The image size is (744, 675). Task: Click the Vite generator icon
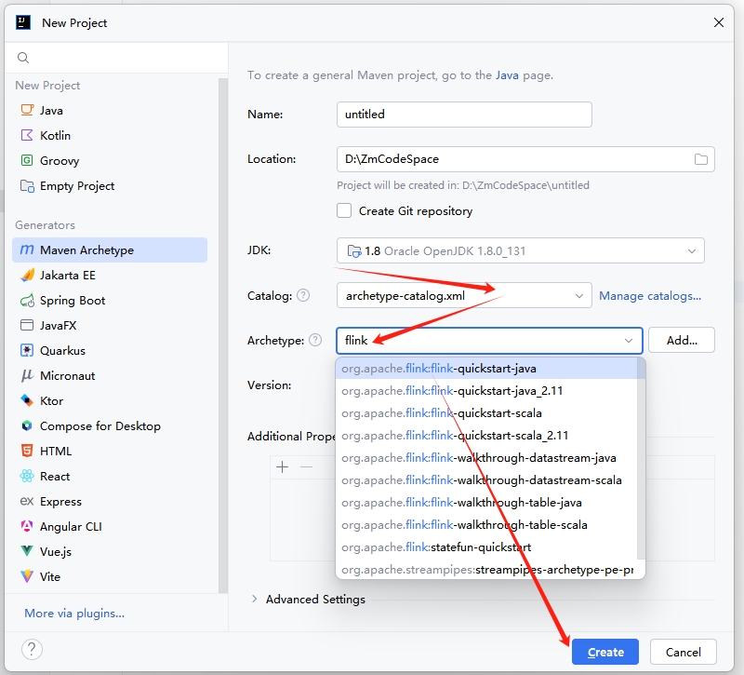[27, 576]
